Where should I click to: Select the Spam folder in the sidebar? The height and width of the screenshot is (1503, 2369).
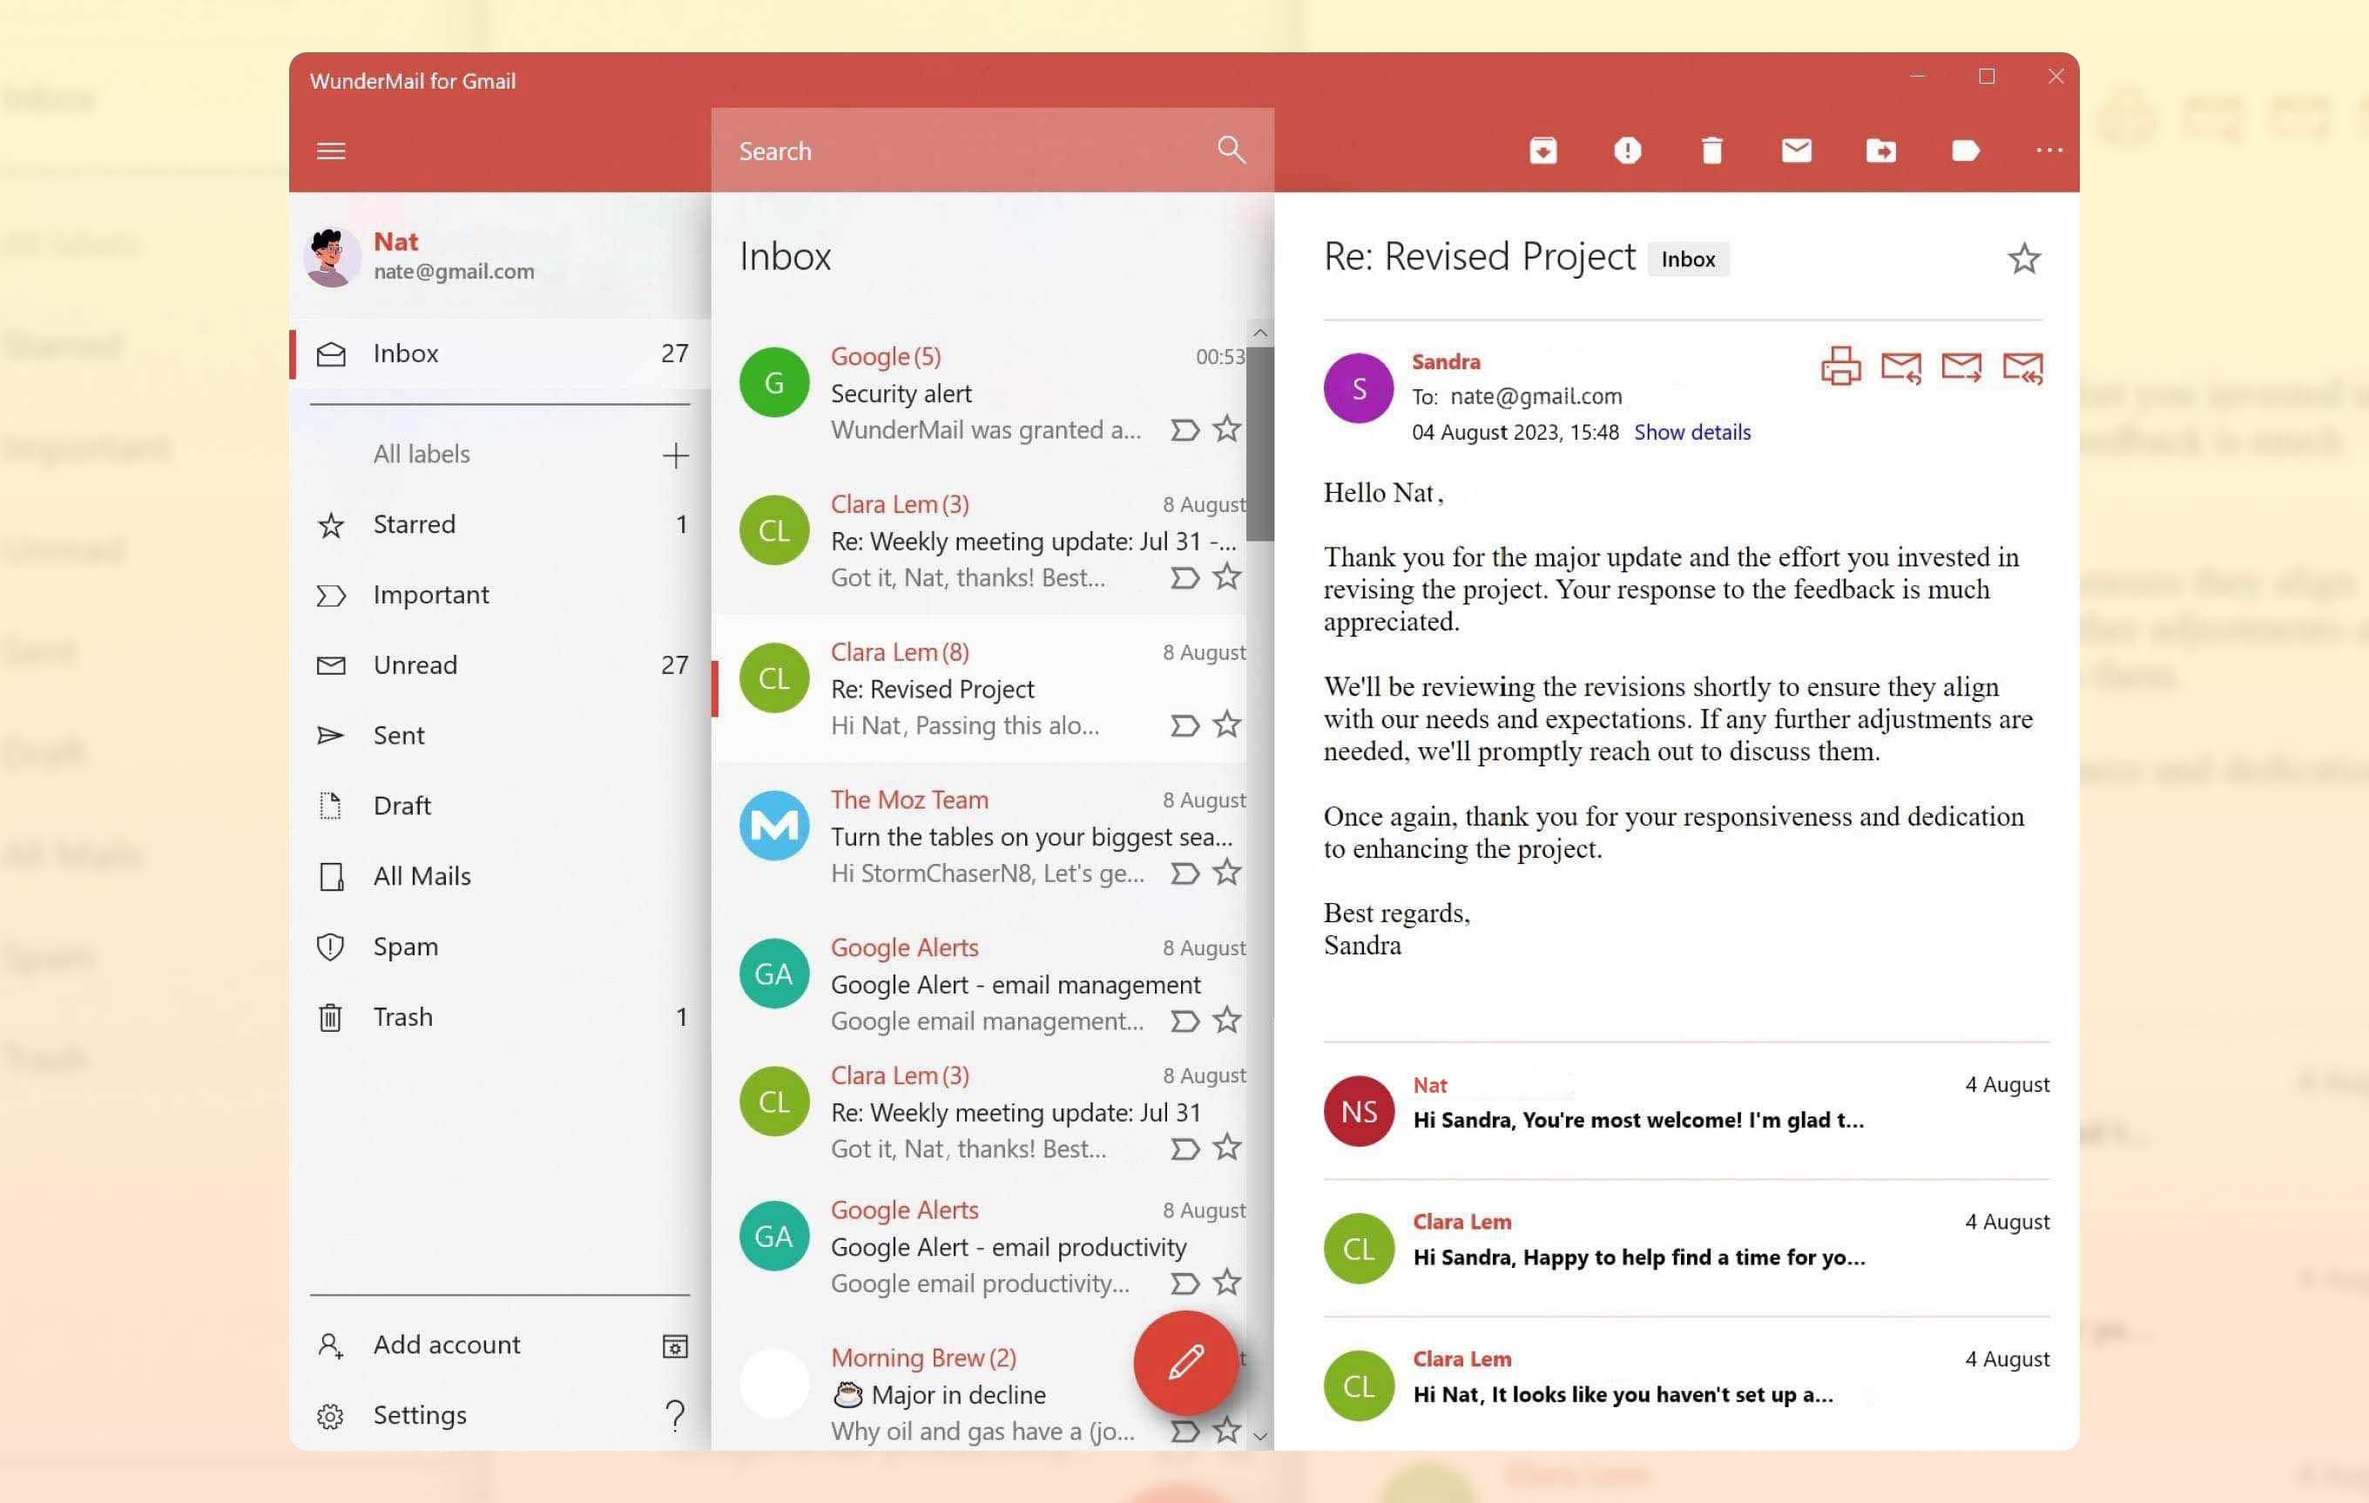point(405,946)
